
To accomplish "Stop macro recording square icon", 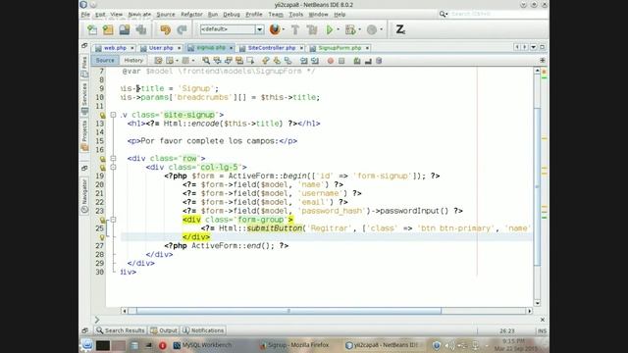I will 341,61.
